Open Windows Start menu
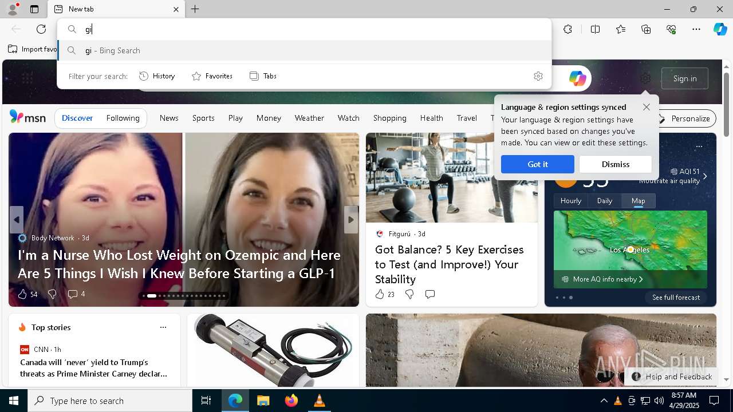The image size is (733, 412). coord(14,401)
